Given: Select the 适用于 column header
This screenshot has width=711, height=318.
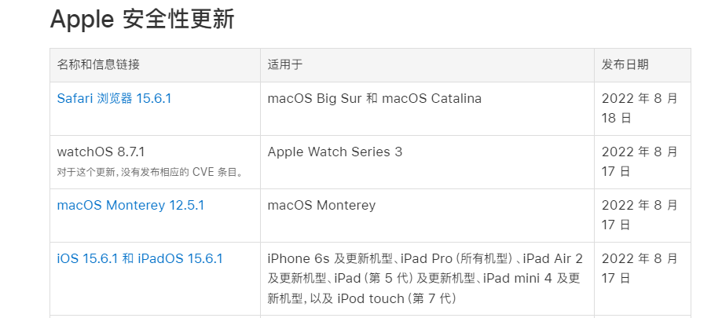Looking at the screenshot, I should [x=284, y=64].
